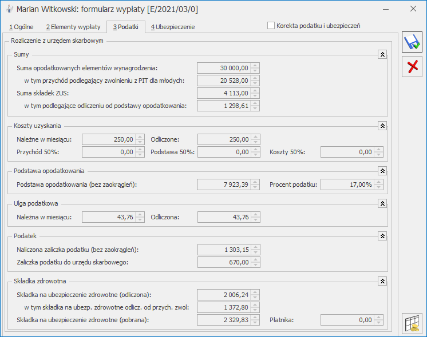Increase Należne w miesiącu koszty spinner
This screenshot has height=337, width=427.
140,137
